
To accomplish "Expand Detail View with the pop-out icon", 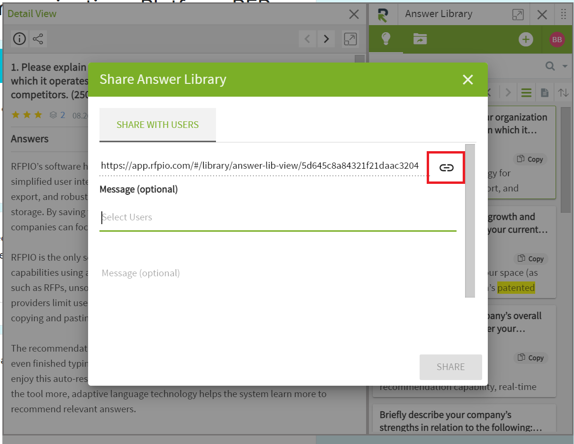I will (350, 39).
